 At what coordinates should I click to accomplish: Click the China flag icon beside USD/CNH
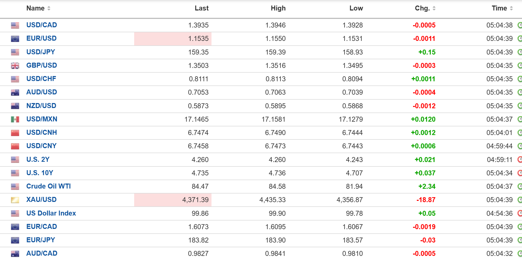click(x=15, y=133)
